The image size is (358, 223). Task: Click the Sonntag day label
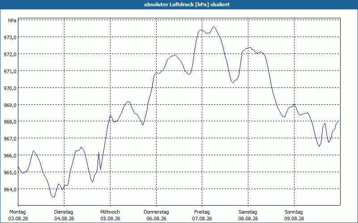[294, 212]
